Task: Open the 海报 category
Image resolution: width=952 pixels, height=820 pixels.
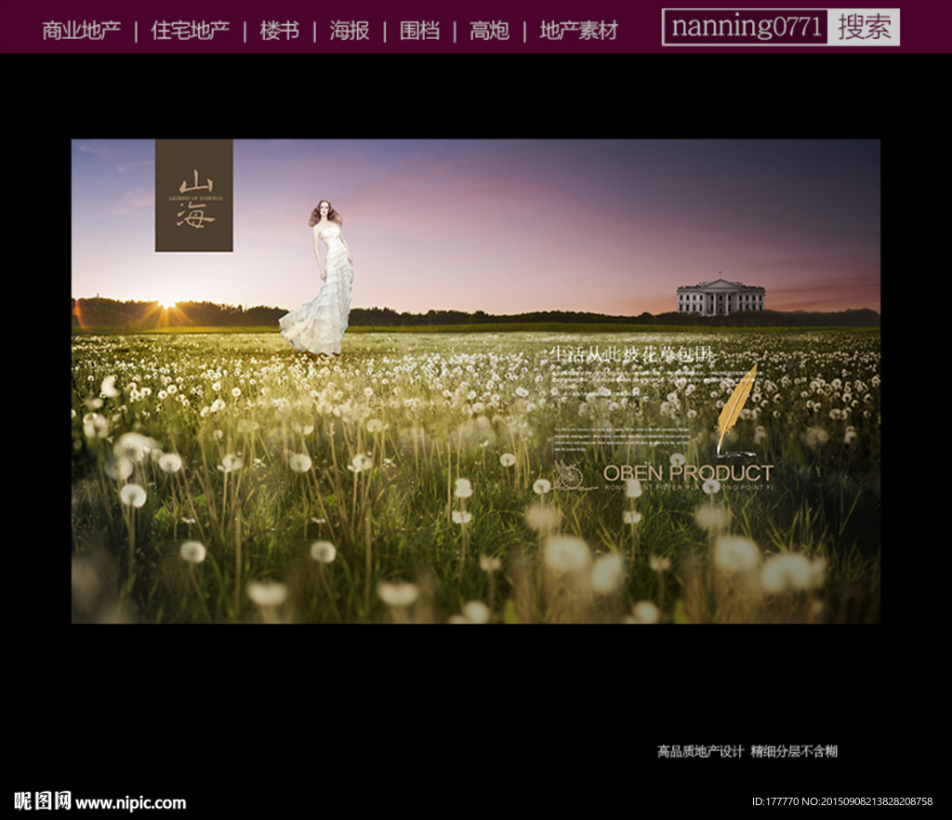Action: point(350,31)
